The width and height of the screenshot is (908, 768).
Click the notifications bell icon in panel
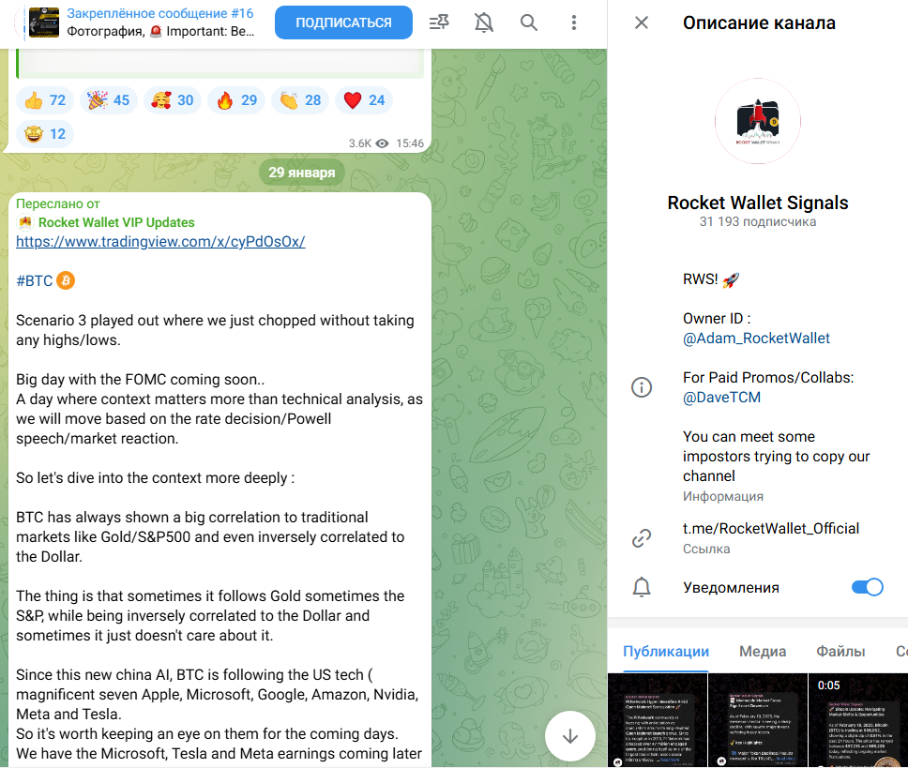point(641,587)
